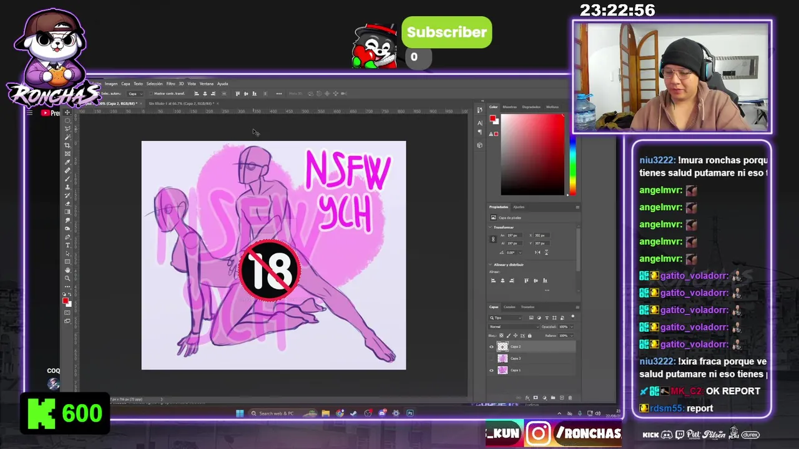The image size is (799, 449).
Task: Hide the Capa 1 layer
Action: 491,370
